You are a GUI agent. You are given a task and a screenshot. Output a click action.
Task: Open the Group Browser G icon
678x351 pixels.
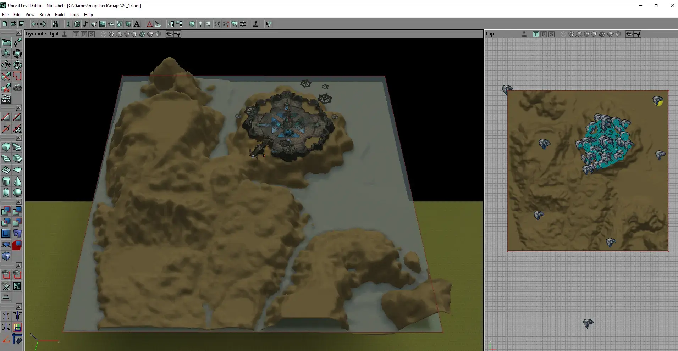point(77,24)
